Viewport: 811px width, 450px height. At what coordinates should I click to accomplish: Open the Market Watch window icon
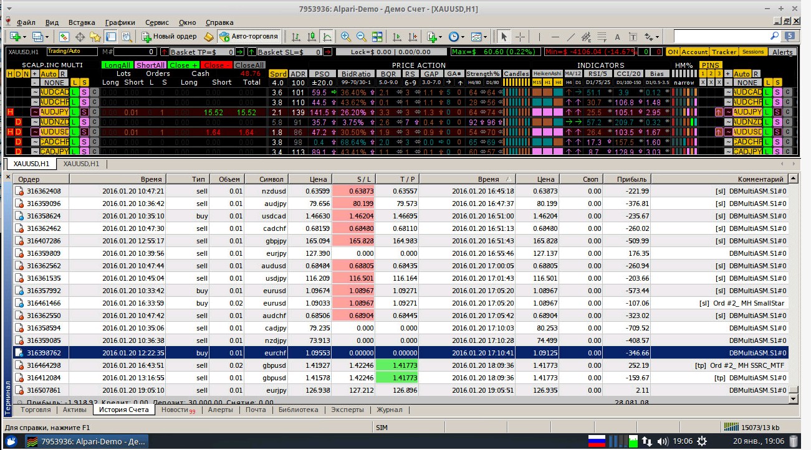tap(64, 37)
